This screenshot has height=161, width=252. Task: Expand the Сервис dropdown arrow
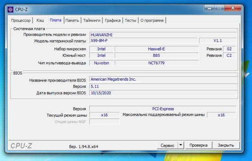pyautogui.click(x=181, y=145)
